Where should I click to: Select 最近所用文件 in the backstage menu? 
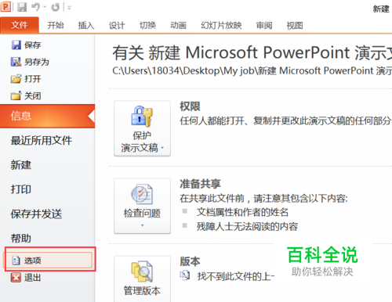42,140
